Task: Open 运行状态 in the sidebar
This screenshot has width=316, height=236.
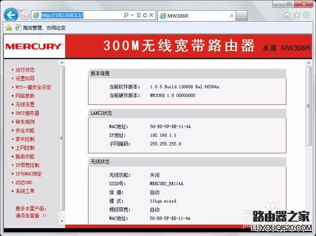Action: [x=25, y=70]
